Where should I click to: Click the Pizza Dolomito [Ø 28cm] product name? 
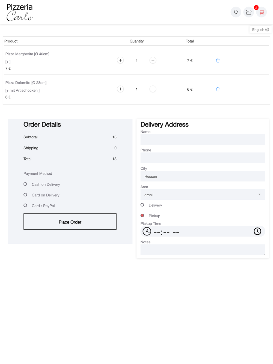26,83
